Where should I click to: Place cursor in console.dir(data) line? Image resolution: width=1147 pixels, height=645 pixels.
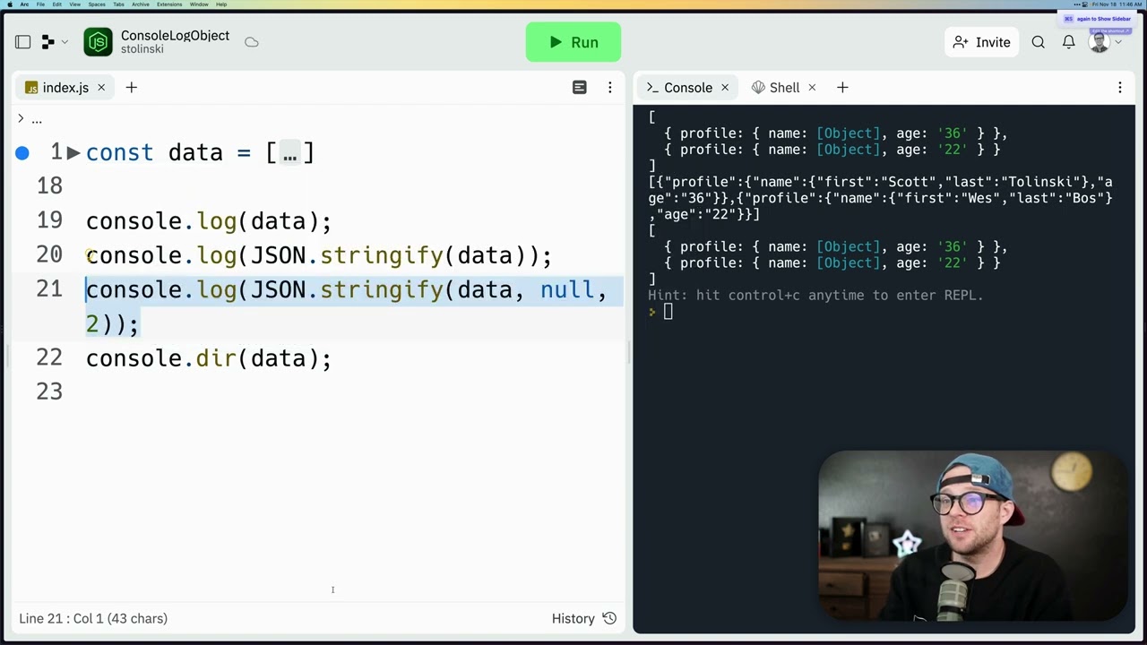209,358
